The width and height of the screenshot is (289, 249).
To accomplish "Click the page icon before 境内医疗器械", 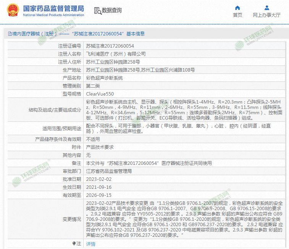I will coord(9,34).
